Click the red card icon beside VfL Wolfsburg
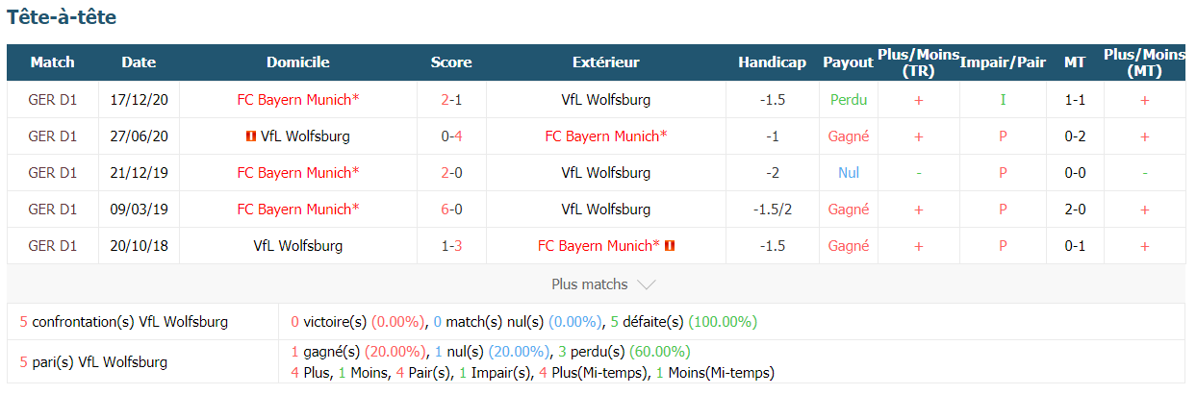1197x395 pixels. pyautogui.click(x=251, y=136)
